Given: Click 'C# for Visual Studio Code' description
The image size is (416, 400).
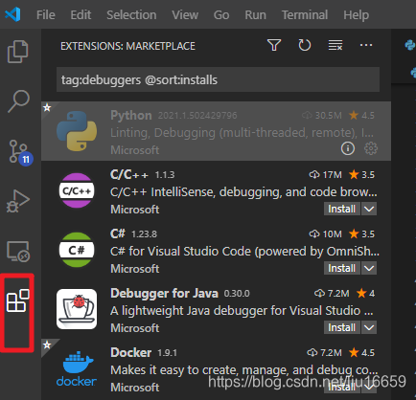Looking at the screenshot, I should point(244,252).
